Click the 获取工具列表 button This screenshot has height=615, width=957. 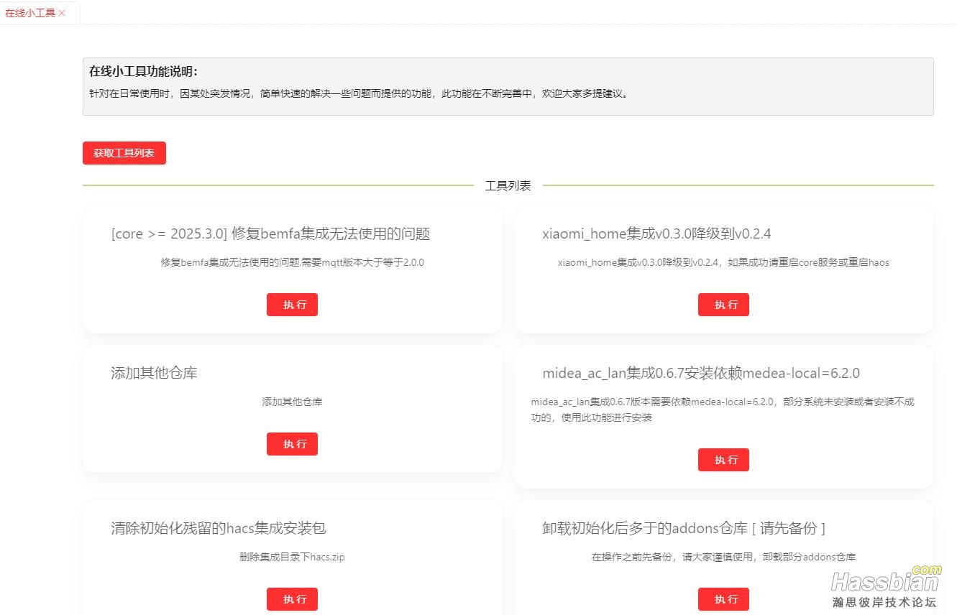pyautogui.click(x=124, y=153)
